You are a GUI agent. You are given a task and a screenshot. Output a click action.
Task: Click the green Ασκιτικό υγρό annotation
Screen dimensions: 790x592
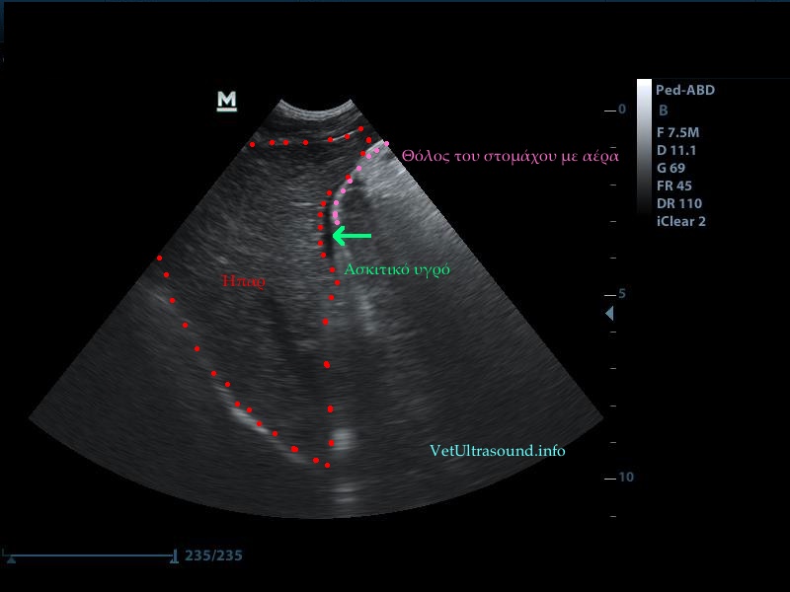pyautogui.click(x=397, y=268)
